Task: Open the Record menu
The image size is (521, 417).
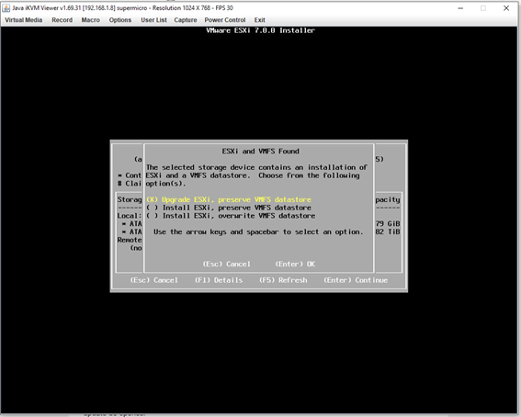Action: [x=62, y=20]
